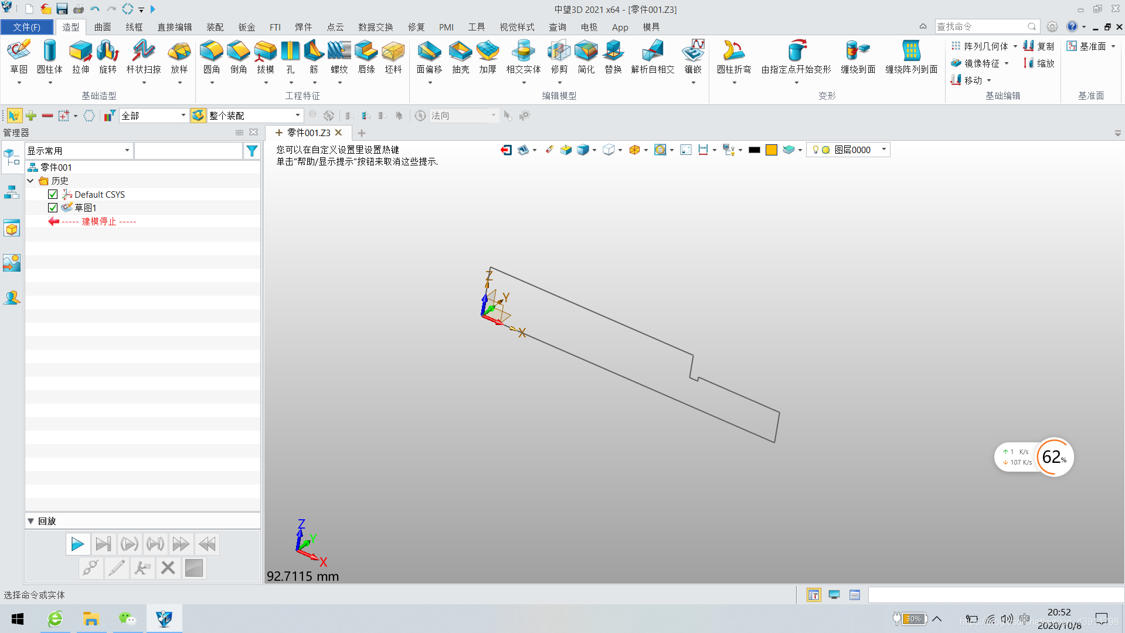This screenshot has height=633, width=1125.
Task: Click the 圆柱体 cylinder tool
Action: [x=50, y=57]
